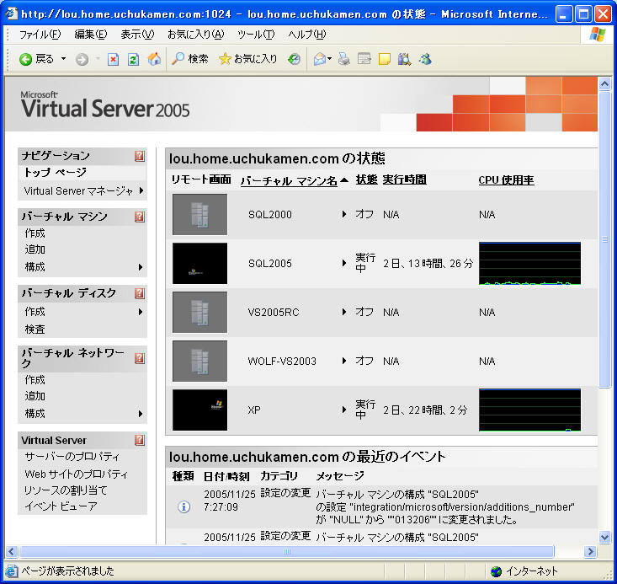Viewport: 617px width, 584px height.
Task: Click the Messenger toolbar icon
Action: point(425,59)
